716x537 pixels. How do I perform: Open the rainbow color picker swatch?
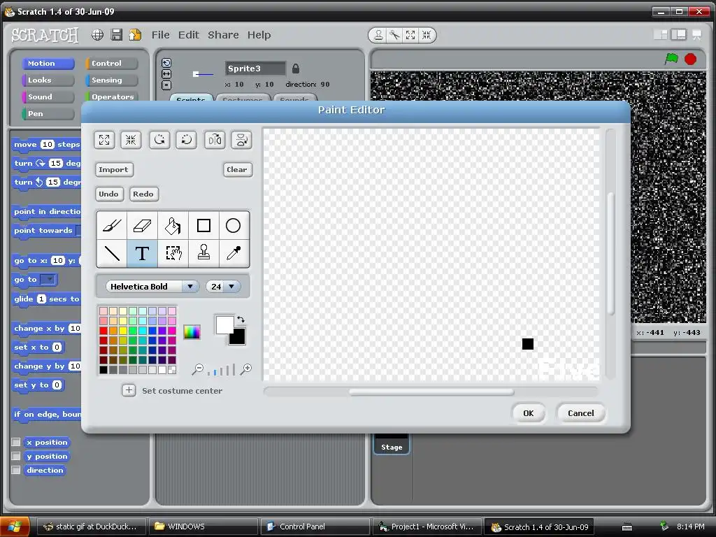coord(192,332)
